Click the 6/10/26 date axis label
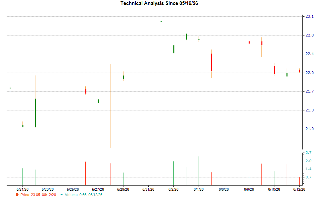This screenshot has height=199, width=331. tap(274, 189)
